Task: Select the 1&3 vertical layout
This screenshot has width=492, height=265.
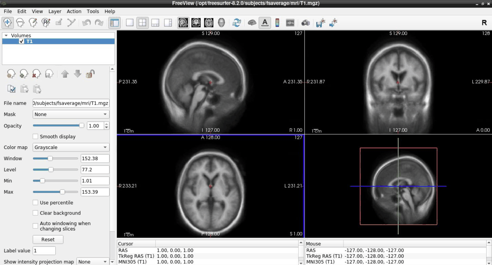Action: click(x=168, y=23)
